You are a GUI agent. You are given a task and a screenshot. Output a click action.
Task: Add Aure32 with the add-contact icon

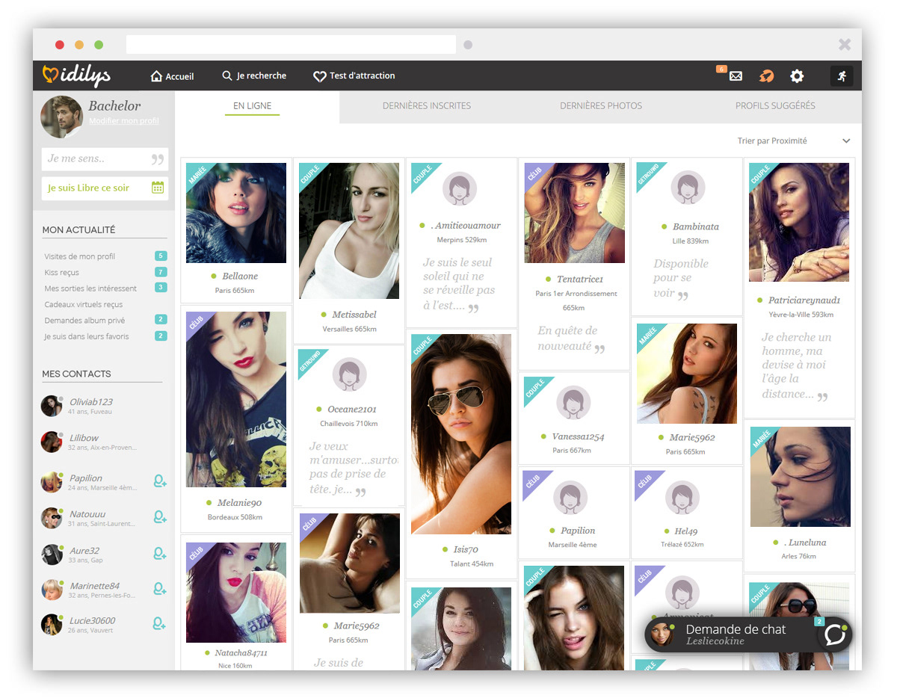click(159, 553)
